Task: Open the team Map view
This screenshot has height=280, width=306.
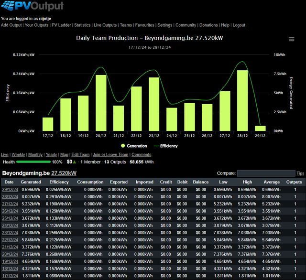Action: (x=64, y=155)
